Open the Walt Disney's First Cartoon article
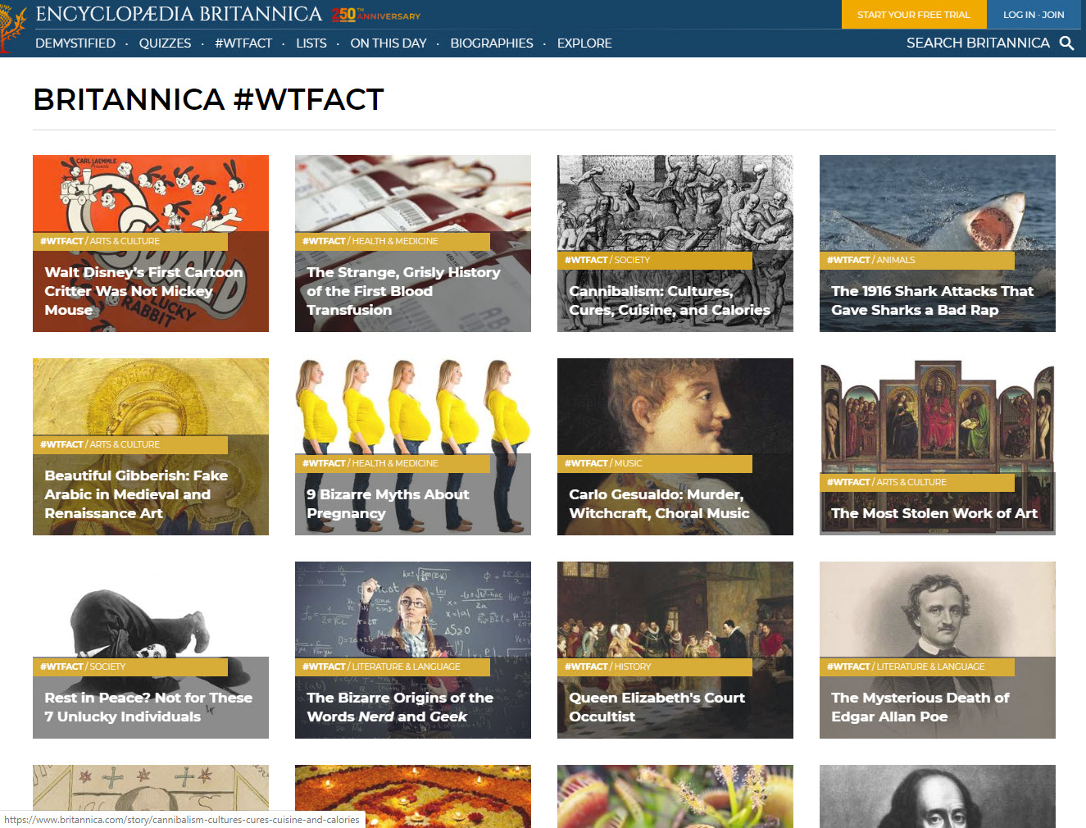This screenshot has height=828, width=1086. [143, 291]
